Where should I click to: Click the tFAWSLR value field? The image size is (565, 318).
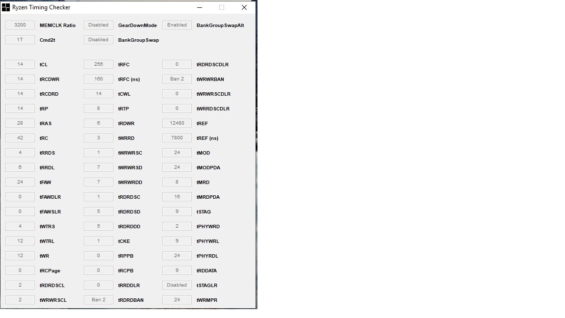20,212
